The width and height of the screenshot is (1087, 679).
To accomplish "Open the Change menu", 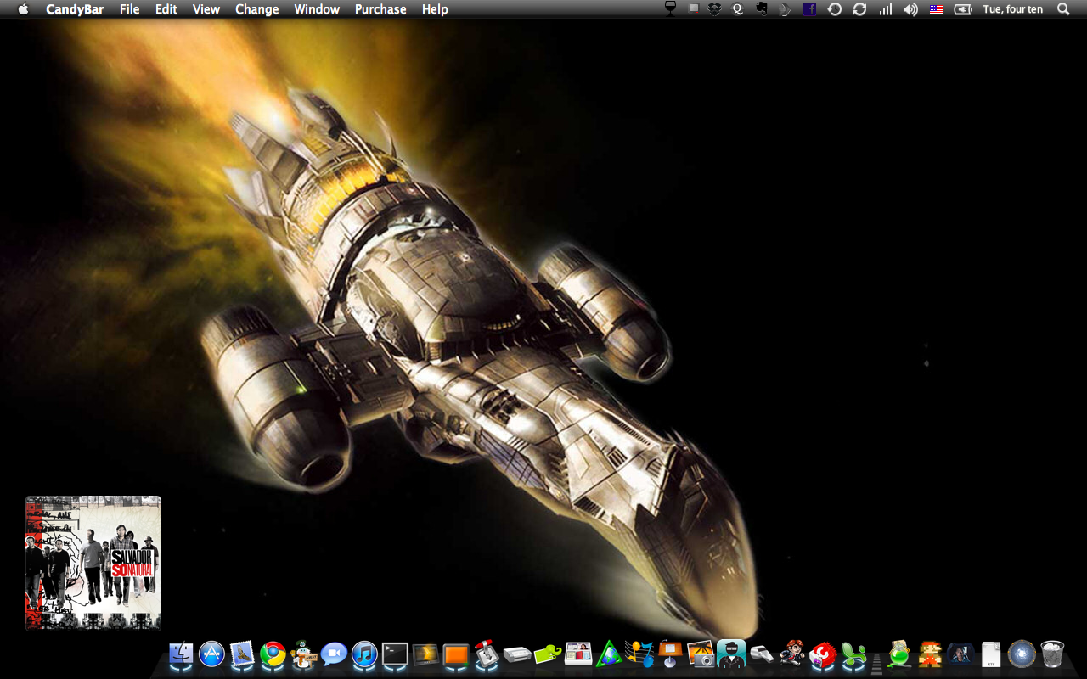I will (257, 9).
